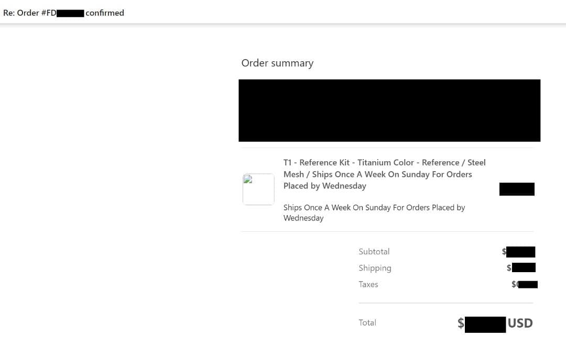The image size is (566, 347).
Task: Click the redacted subtotal amount
Action: coord(521,252)
